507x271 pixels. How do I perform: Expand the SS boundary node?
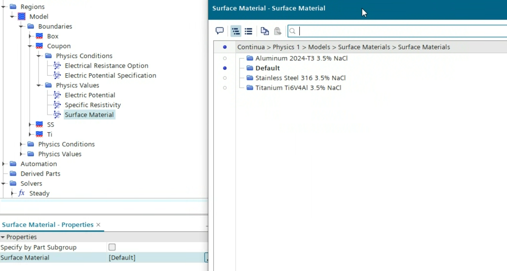(30, 124)
